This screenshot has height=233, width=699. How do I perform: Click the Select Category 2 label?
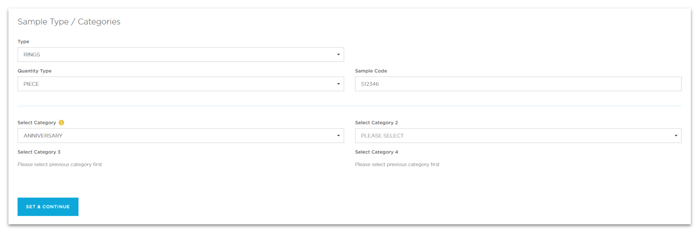377,123
